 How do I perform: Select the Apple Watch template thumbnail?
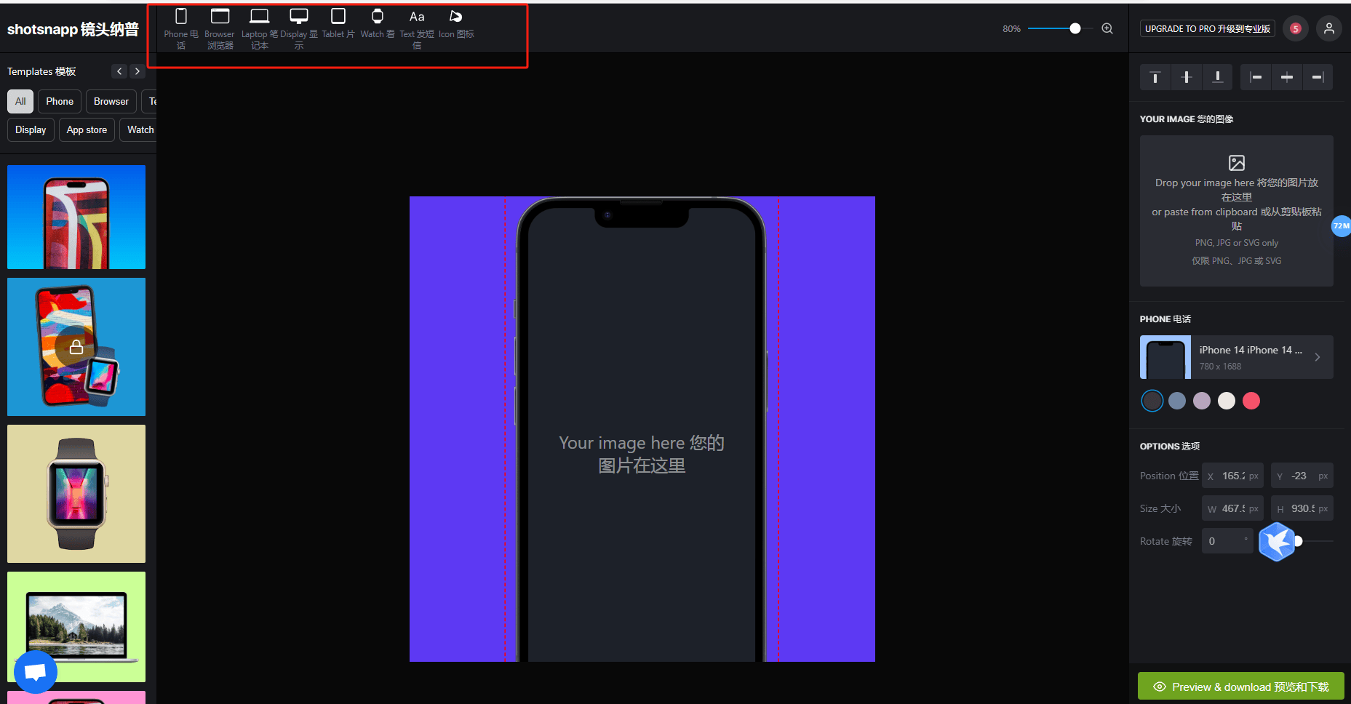[x=76, y=494]
